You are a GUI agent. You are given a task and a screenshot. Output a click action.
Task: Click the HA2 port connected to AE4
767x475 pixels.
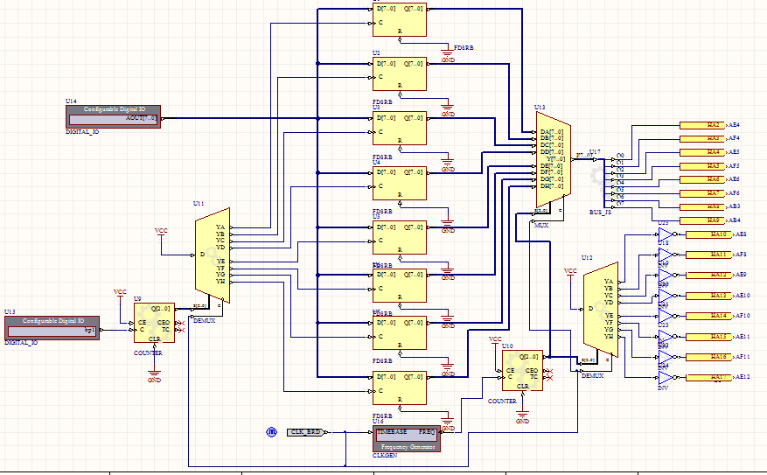[x=713, y=125]
